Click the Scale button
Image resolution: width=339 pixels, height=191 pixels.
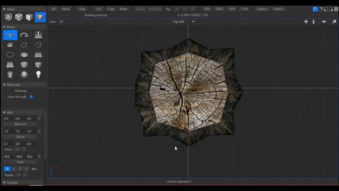coord(20,162)
